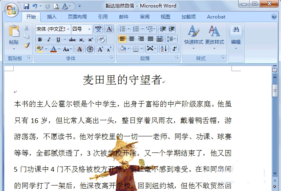Open the Help question mark
The height and width of the screenshot is (191, 281).
274,17
